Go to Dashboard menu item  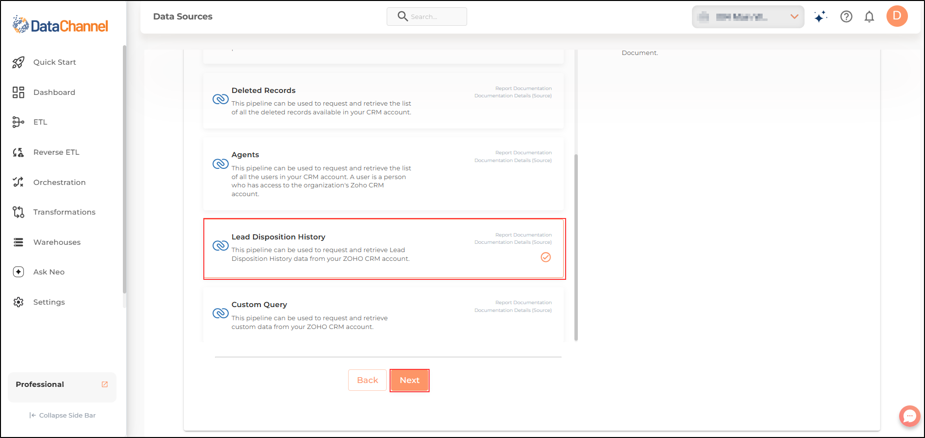pos(54,92)
